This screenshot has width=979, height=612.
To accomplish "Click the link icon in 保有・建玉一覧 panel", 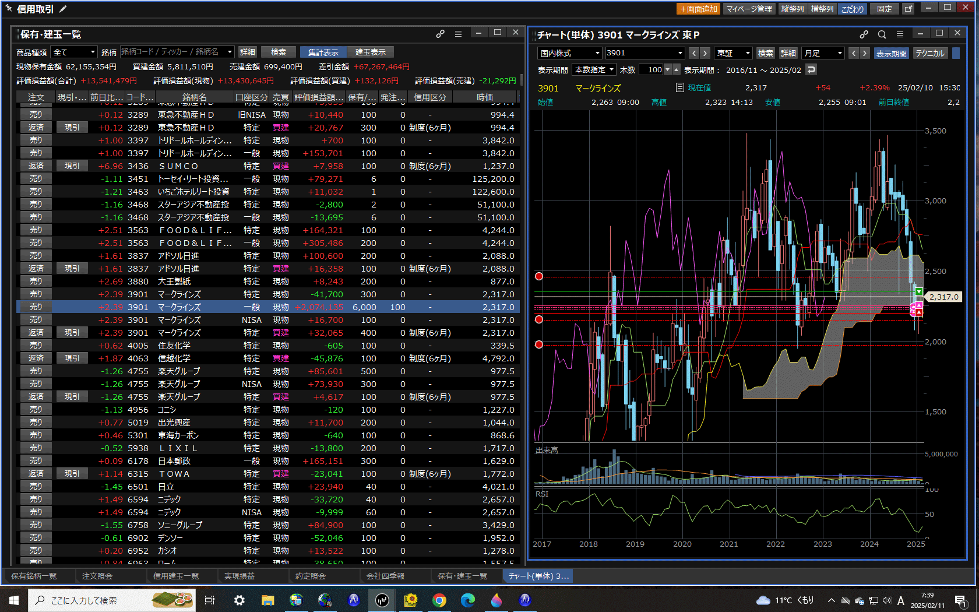I will (441, 34).
